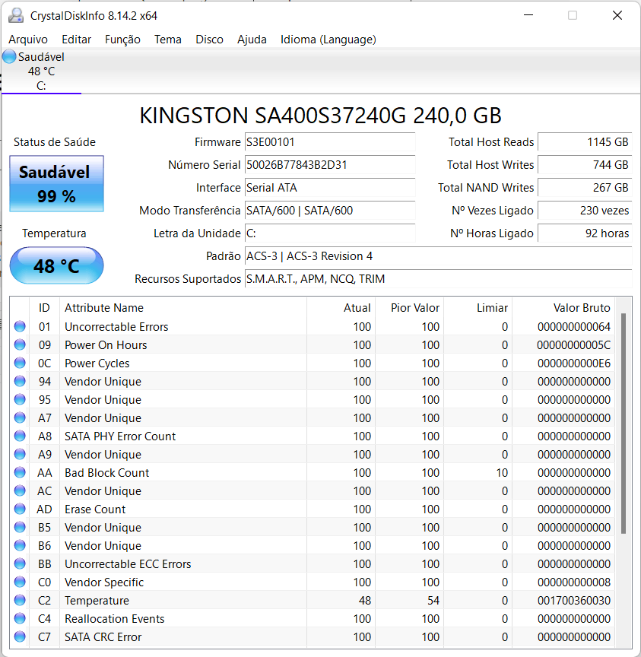This screenshot has height=657, width=641.
Task: Click the Total NAND Writes value 267 GB
Action: (585, 187)
